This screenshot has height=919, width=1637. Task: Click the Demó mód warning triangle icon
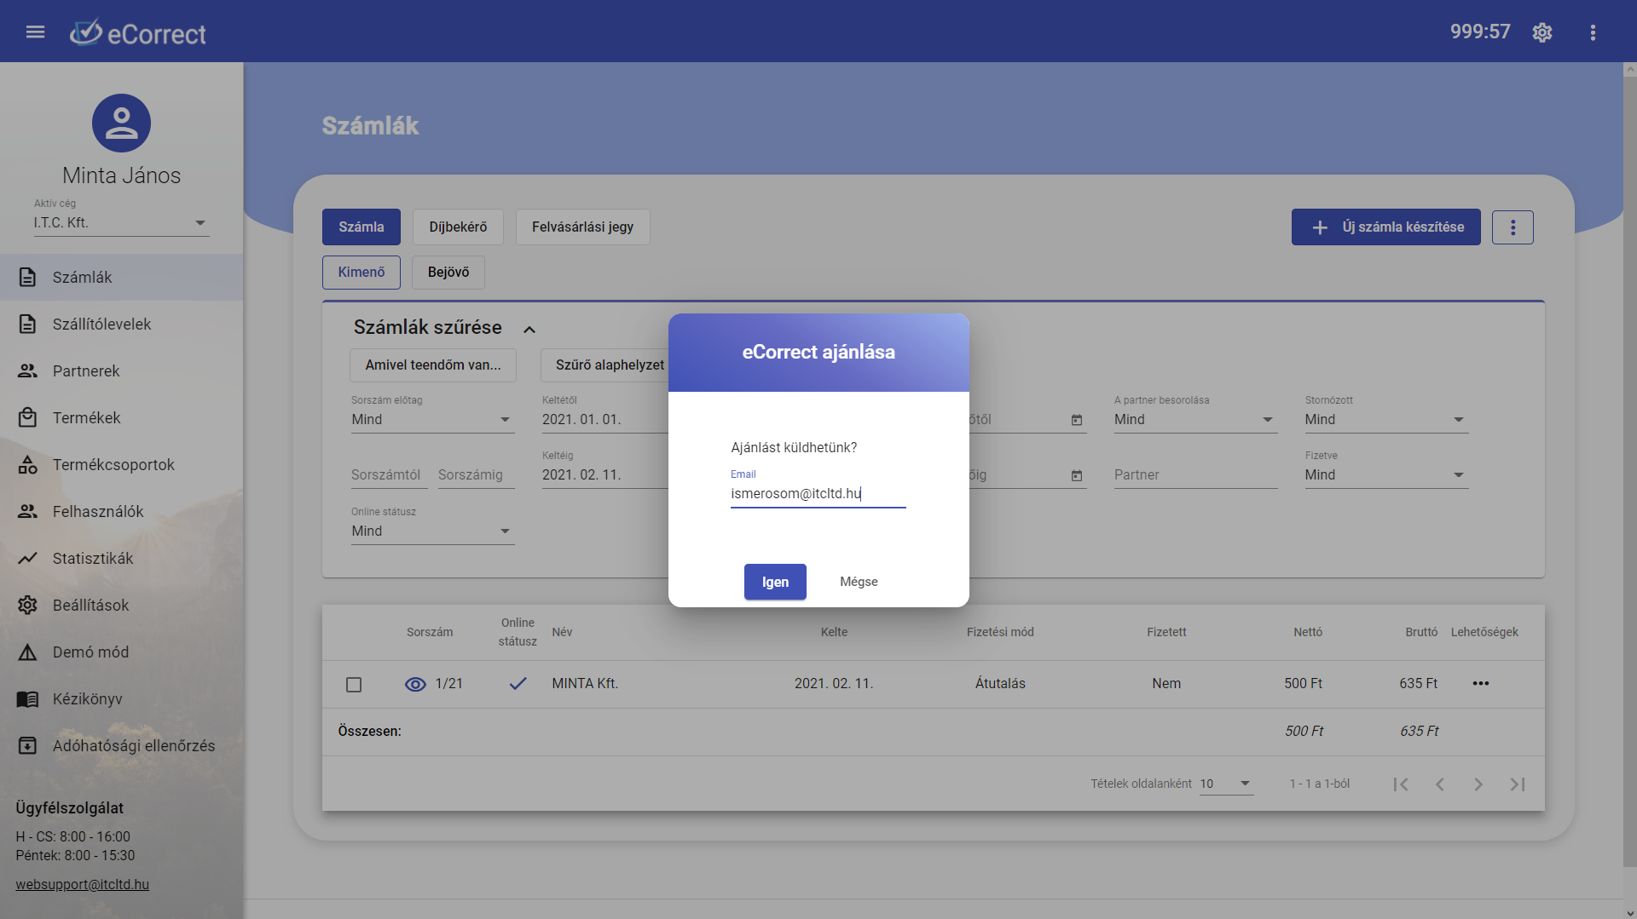(27, 652)
